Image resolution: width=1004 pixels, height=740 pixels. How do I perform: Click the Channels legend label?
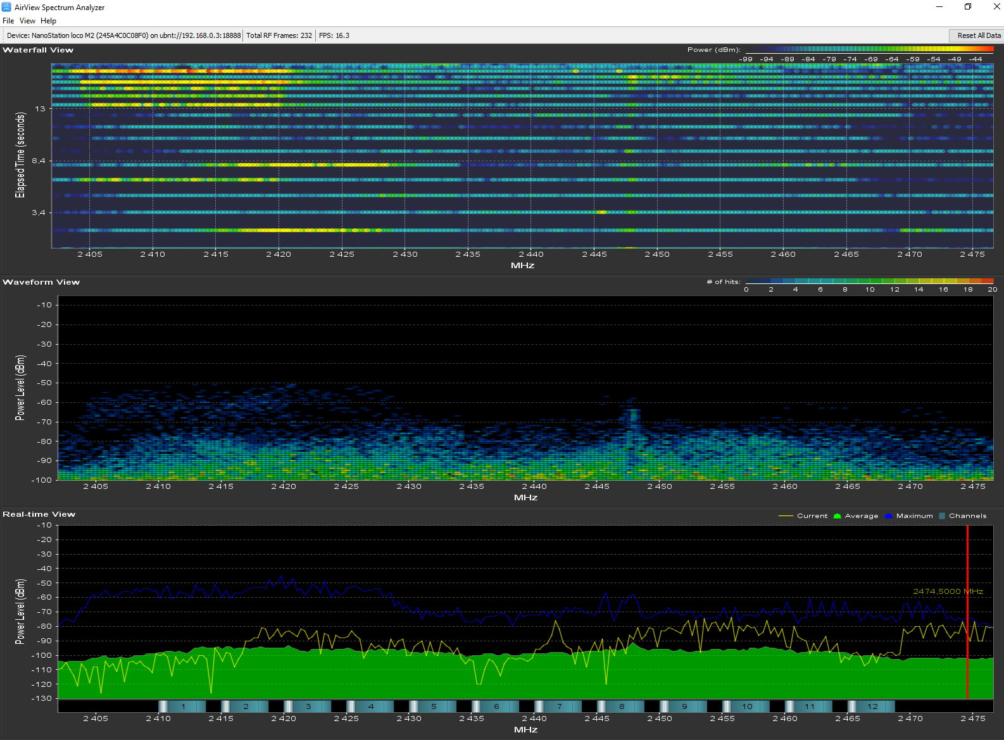[x=968, y=516]
